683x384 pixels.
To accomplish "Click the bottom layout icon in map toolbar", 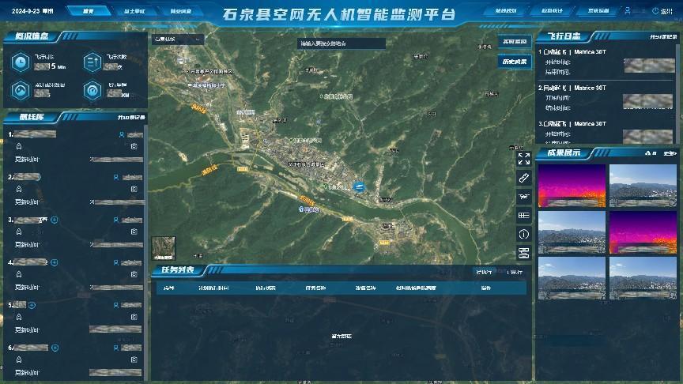I will [523, 253].
